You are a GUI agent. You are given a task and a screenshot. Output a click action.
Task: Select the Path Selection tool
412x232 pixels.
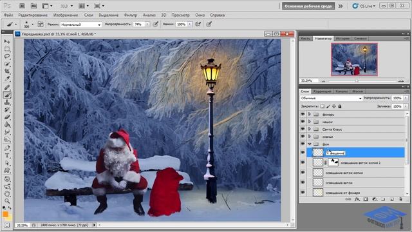click(7, 163)
